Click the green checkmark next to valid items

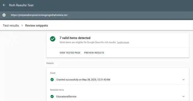coord(53,39)
